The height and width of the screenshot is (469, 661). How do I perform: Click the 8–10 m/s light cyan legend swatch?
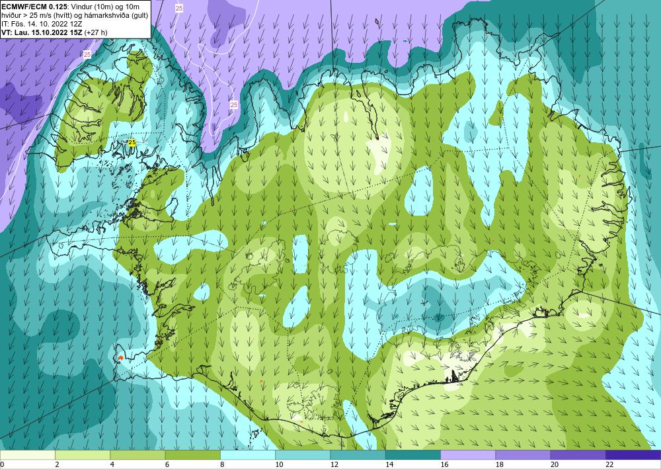(248, 454)
